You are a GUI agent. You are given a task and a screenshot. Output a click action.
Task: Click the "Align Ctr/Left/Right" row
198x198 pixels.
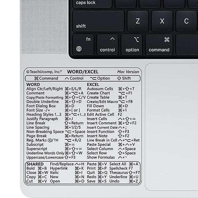click(x=54, y=89)
